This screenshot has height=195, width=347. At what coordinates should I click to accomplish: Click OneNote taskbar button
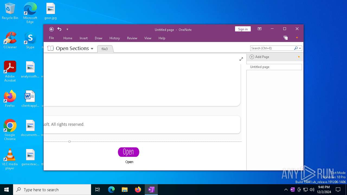click(151, 190)
